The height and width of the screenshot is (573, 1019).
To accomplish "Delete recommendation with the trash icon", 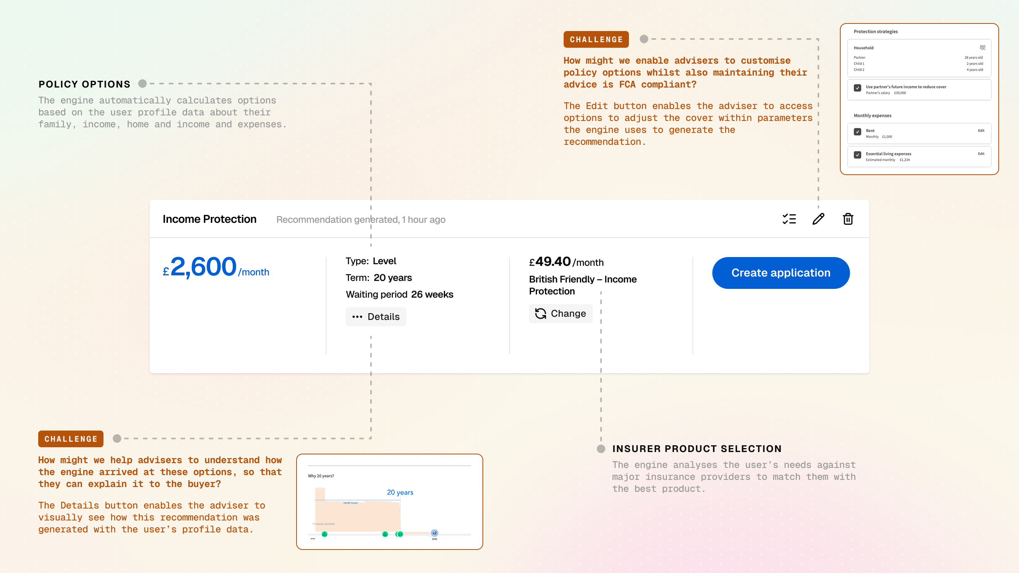I will (848, 219).
